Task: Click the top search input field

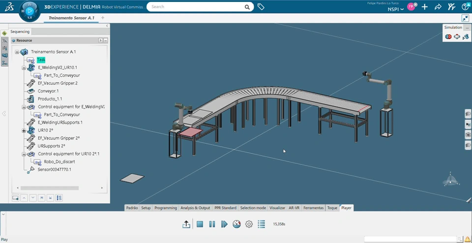Action: (196, 7)
